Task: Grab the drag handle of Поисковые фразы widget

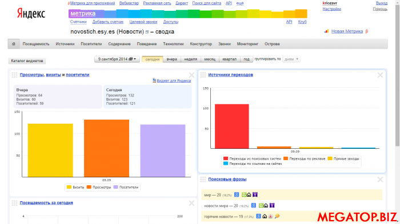Action: pos(203,180)
